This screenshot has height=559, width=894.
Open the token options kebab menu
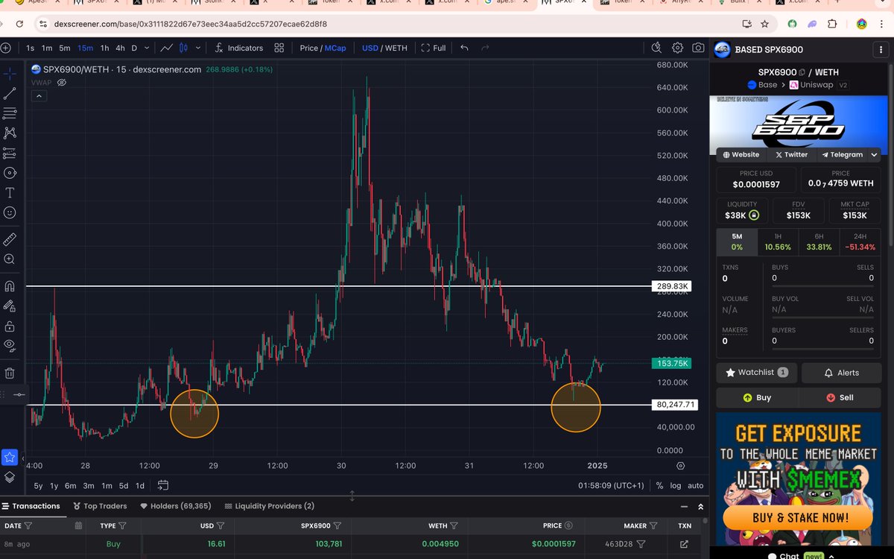881,50
